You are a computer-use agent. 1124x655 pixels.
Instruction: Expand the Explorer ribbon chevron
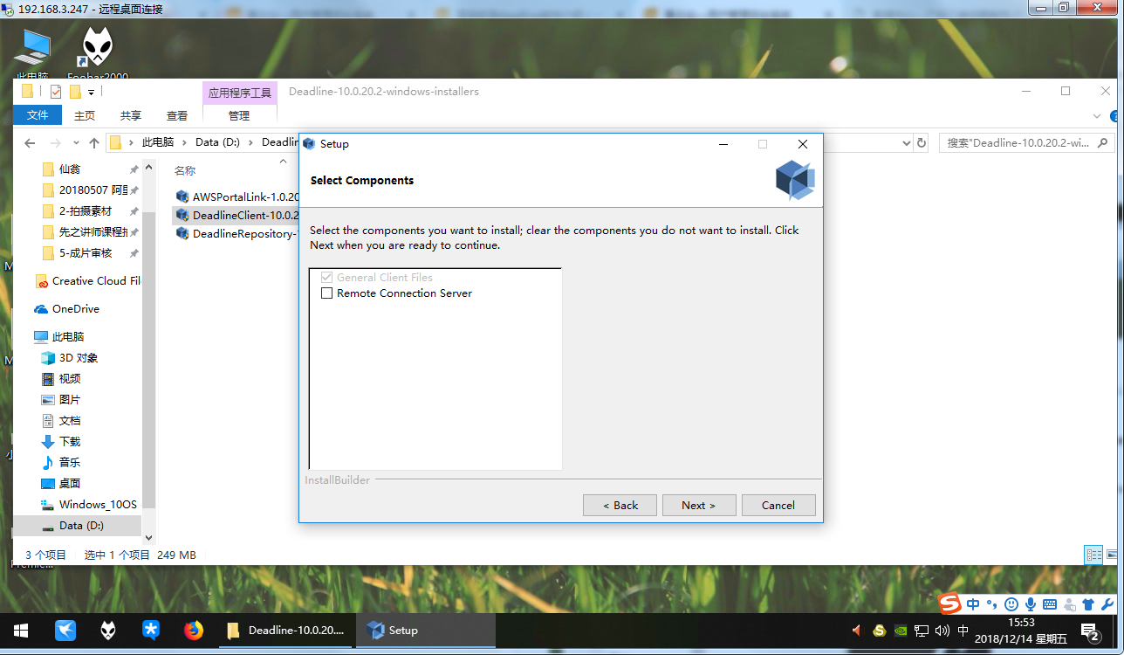(1097, 115)
